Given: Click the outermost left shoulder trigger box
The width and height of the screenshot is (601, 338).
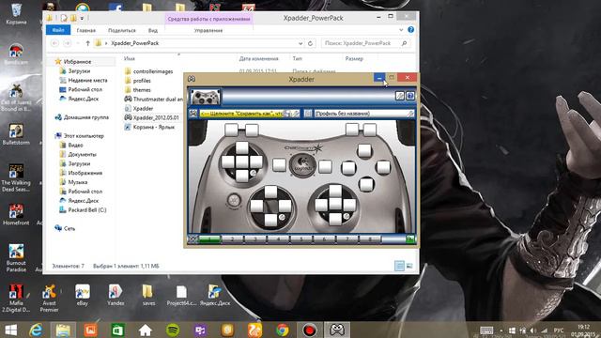Looking at the screenshot, I should pyautogui.click(x=232, y=130).
